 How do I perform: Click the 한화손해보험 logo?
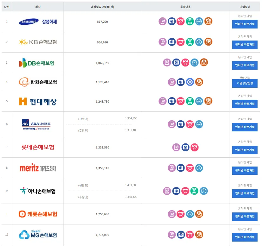point(38,82)
